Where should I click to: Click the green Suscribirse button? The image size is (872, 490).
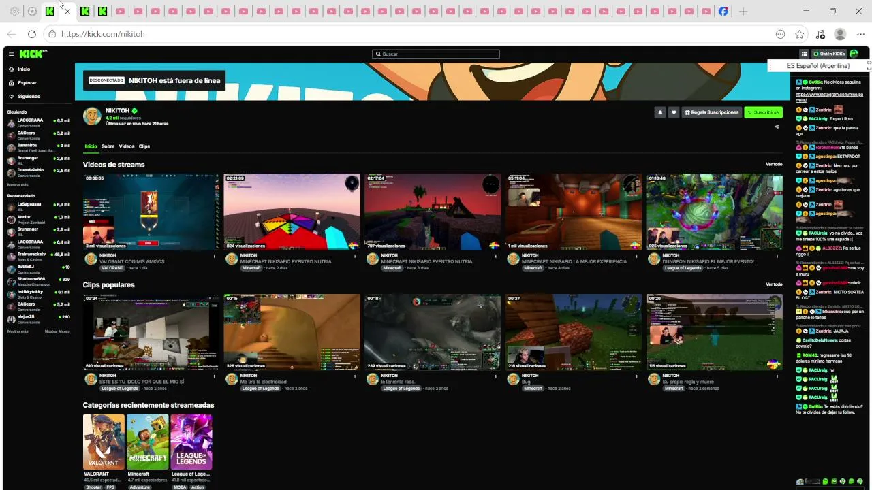pyautogui.click(x=763, y=112)
